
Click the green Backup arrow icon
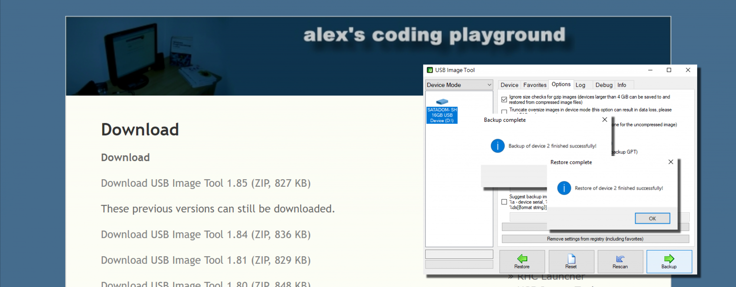click(x=669, y=258)
